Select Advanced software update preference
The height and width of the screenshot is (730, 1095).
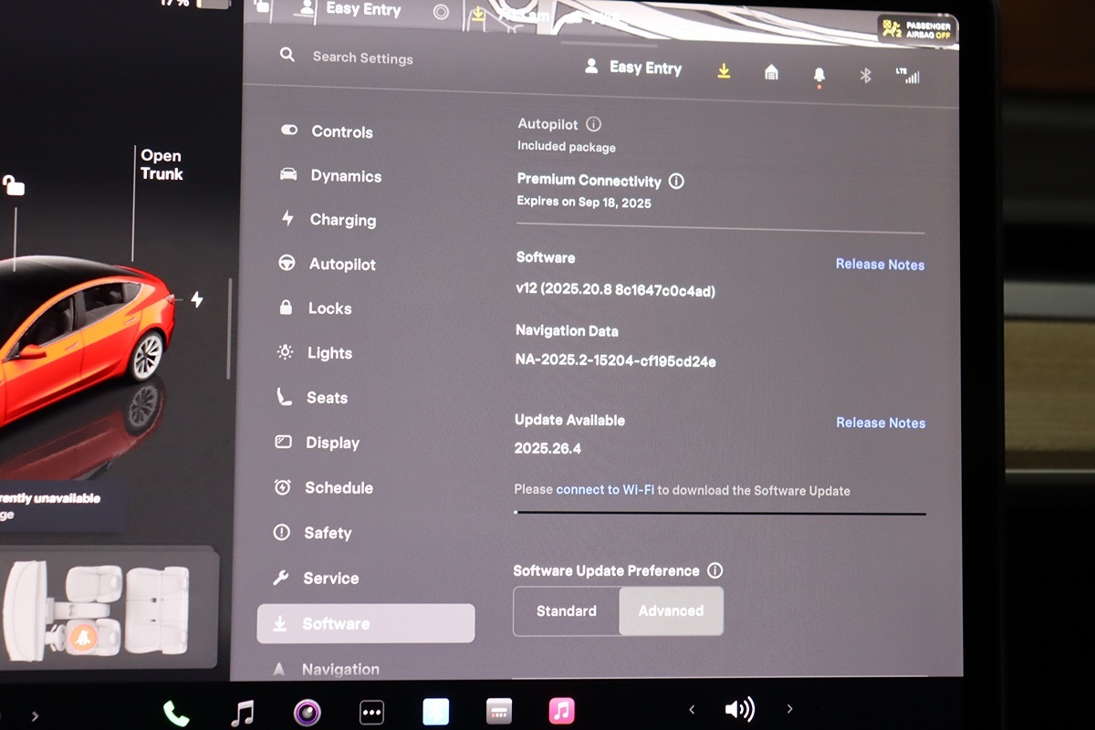coord(671,611)
